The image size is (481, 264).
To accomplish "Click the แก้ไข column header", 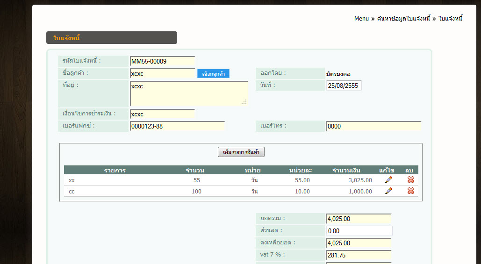I will point(387,170).
